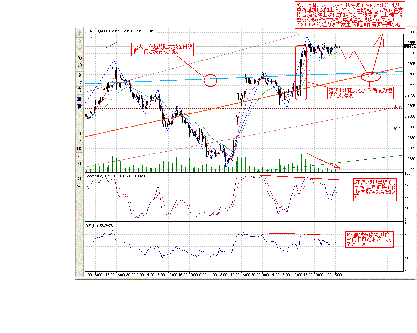Click the RSI(14) 58.7978 indicator label
The width and height of the screenshot is (417, 333).
[x=99, y=226]
